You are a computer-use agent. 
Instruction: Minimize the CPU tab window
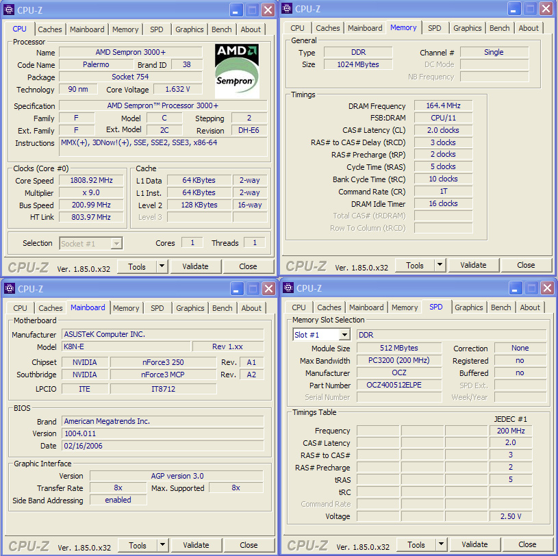point(236,10)
